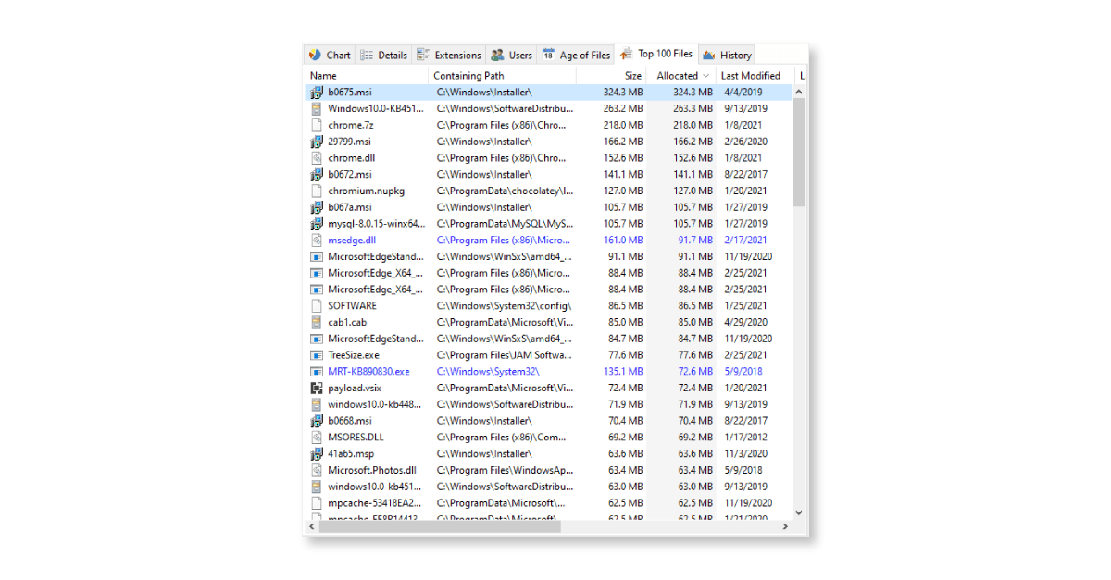Click the cab1.cab archive icon

pos(317,323)
